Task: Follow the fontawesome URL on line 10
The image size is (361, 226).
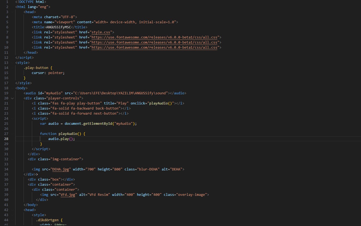Action: click(154, 48)
